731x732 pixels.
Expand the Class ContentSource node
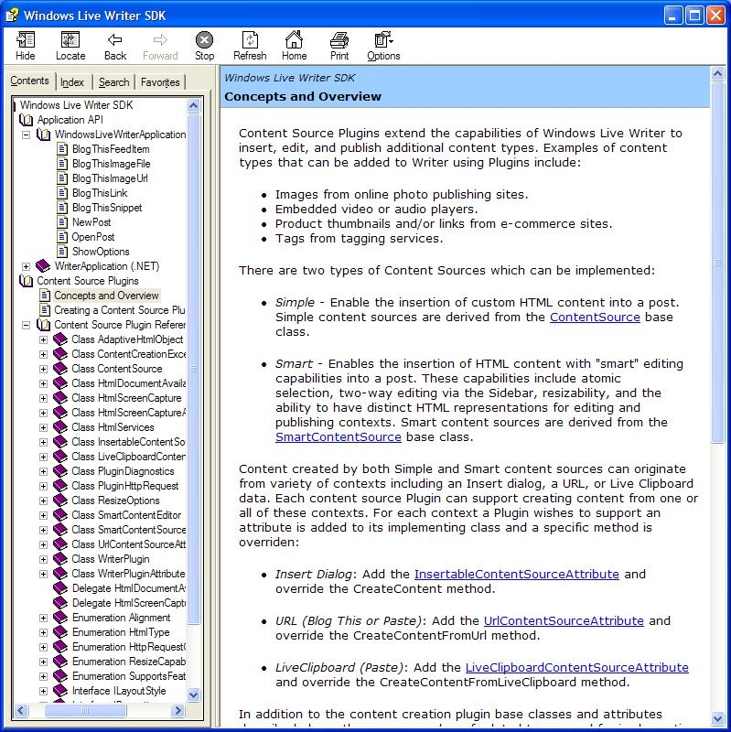coord(43,369)
